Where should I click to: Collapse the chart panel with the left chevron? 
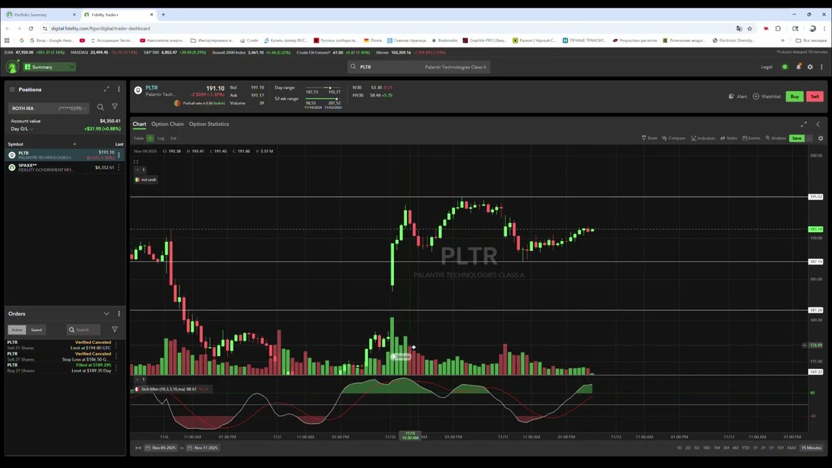pyautogui.click(x=818, y=124)
